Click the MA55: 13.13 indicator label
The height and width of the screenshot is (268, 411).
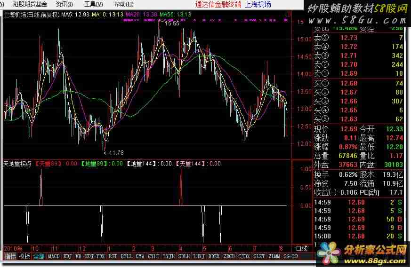(175, 15)
